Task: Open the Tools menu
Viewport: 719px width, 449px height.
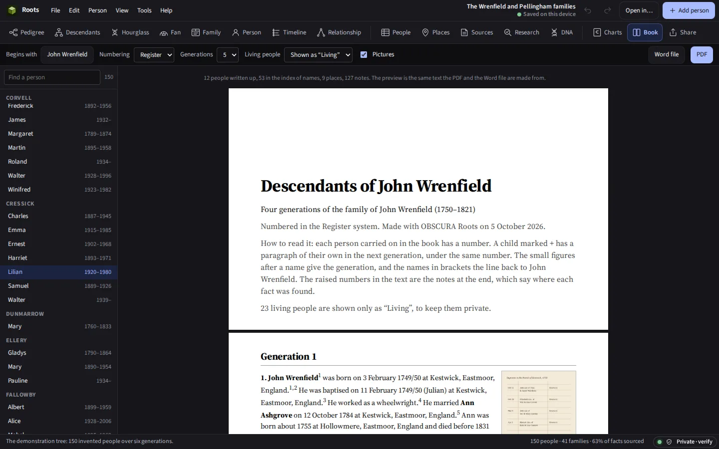Action: click(144, 10)
